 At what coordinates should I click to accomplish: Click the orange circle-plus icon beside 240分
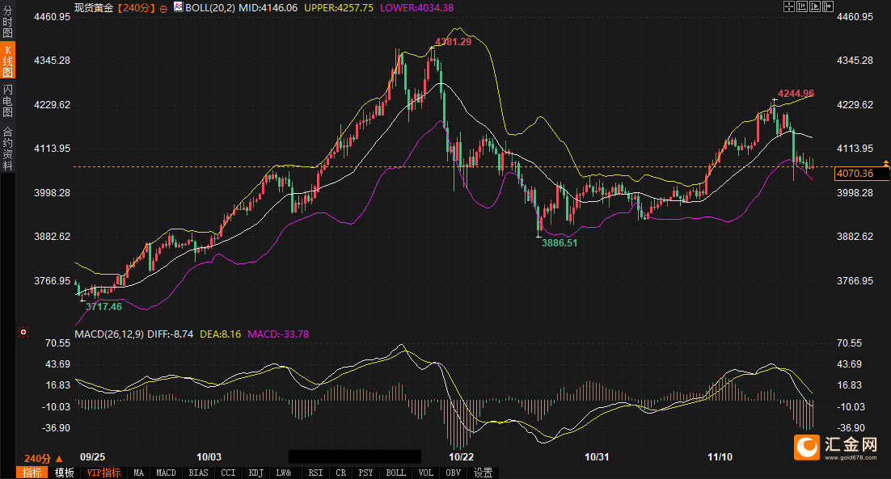[164, 7]
